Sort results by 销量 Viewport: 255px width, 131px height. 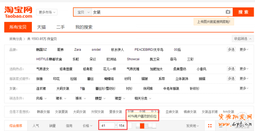(53, 126)
